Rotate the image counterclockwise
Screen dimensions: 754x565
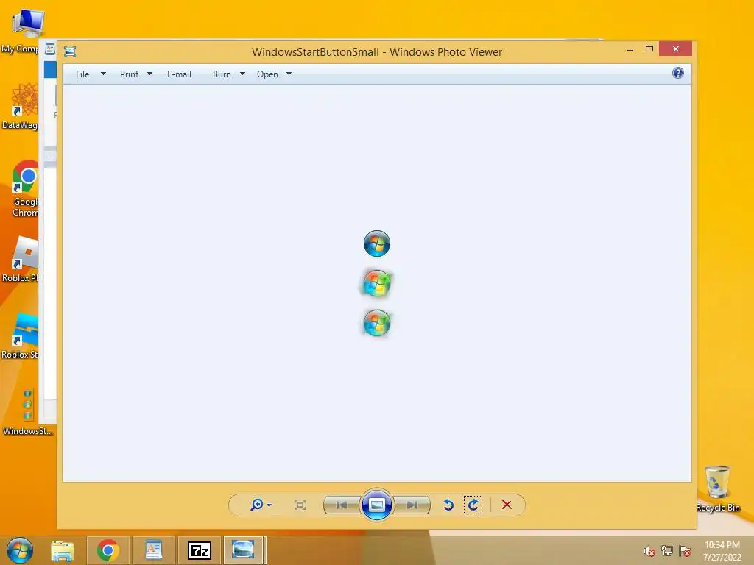(x=448, y=505)
